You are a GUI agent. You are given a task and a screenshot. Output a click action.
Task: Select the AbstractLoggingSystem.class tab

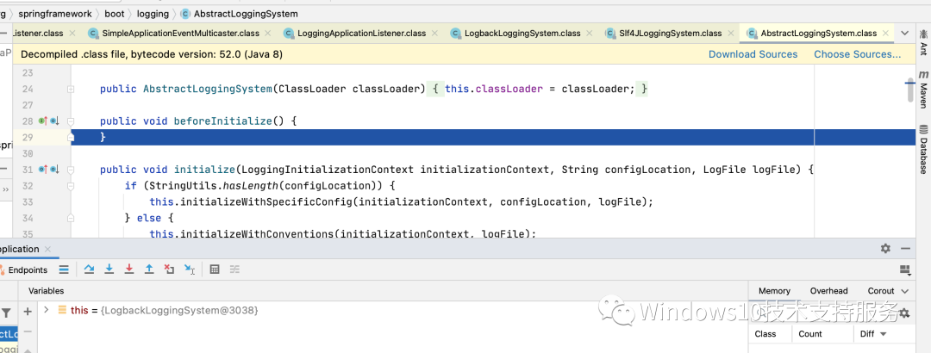tap(818, 34)
